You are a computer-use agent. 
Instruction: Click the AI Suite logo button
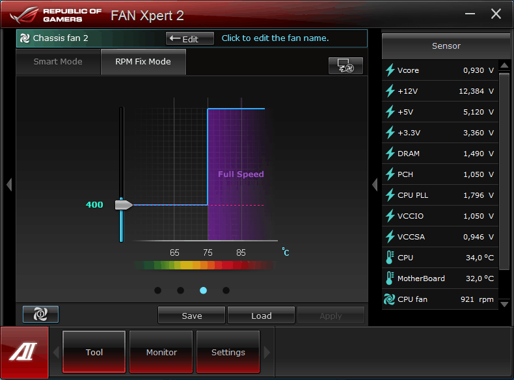click(25, 352)
